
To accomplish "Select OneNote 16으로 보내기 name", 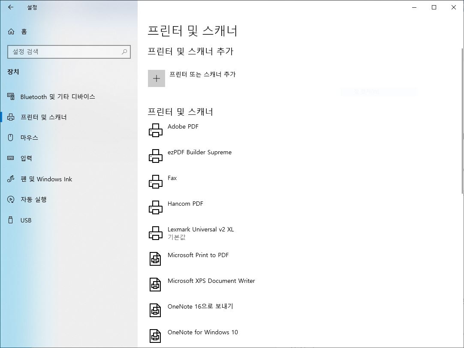I will click(200, 306).
